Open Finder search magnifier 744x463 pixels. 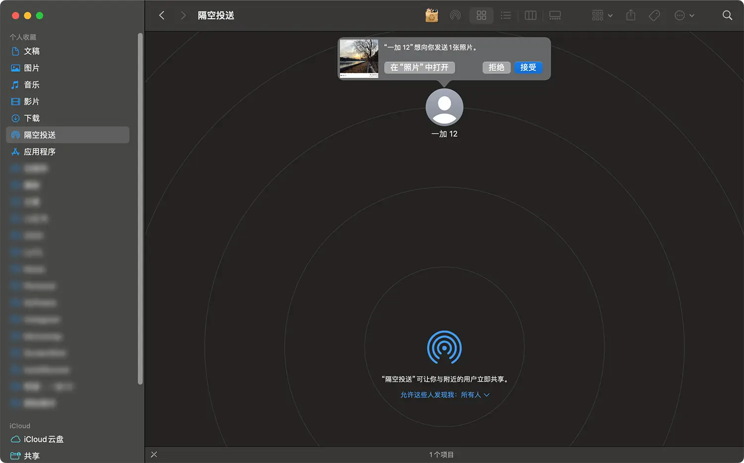[727, 15]
